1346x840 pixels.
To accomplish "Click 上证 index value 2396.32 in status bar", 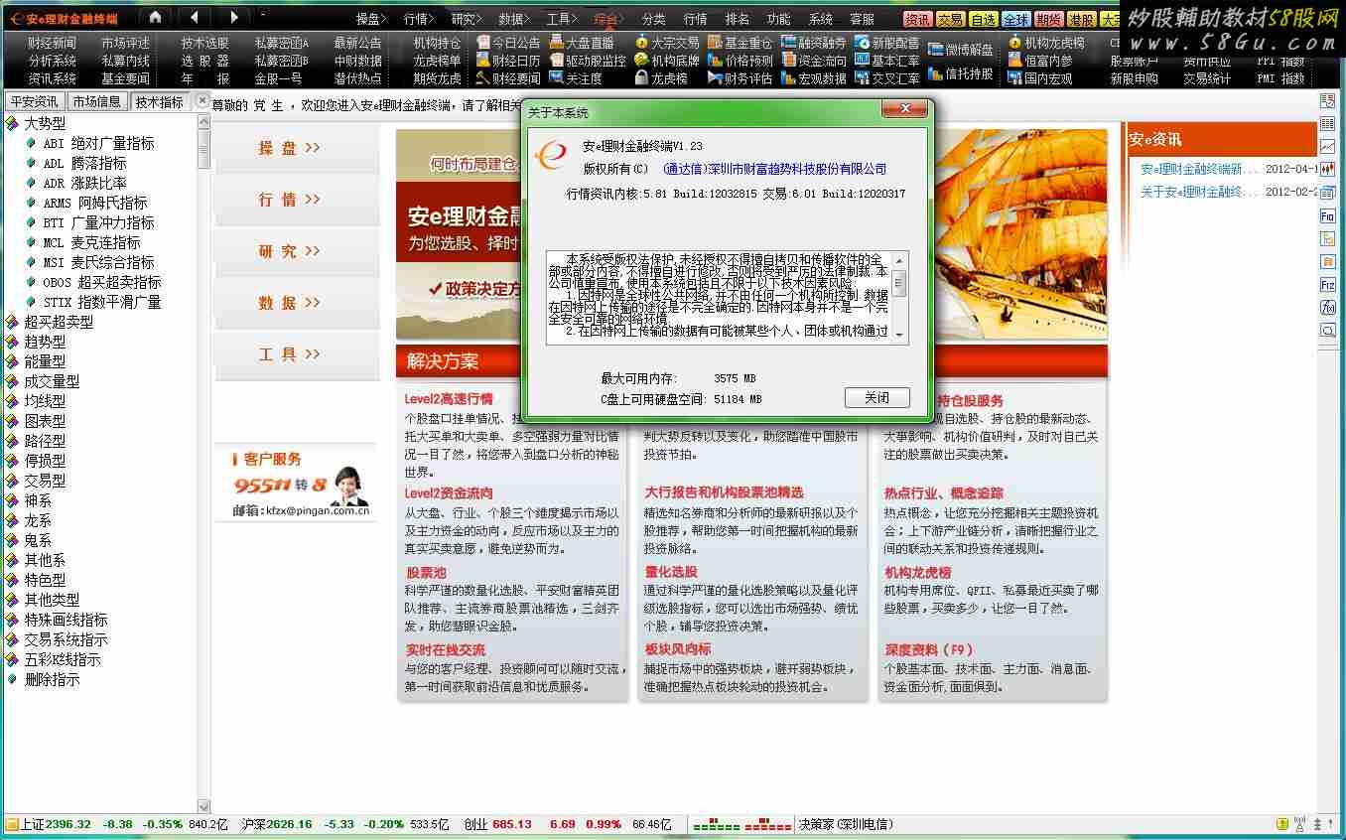I will tap(67, 824).
